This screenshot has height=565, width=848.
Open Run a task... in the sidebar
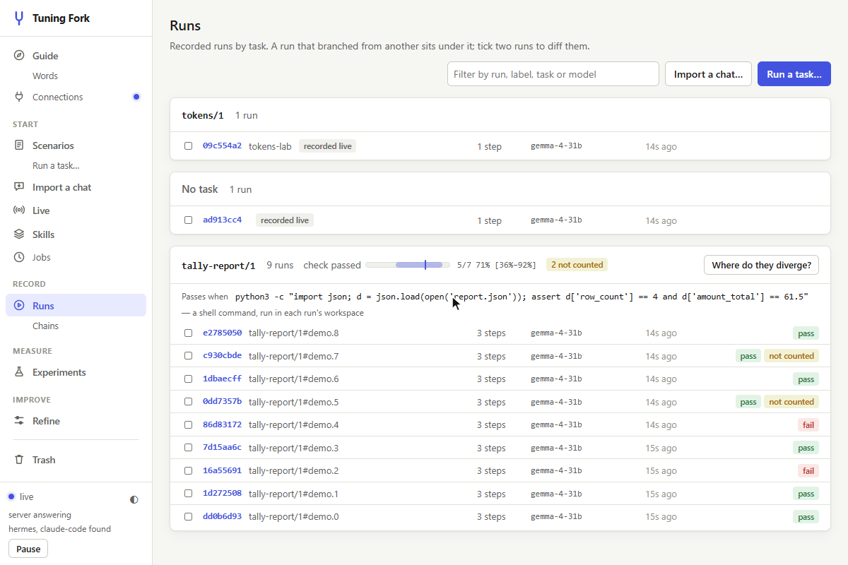click(56, 165)
